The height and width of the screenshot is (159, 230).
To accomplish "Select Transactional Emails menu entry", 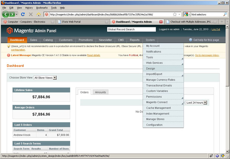I will [x=163, y=85].
